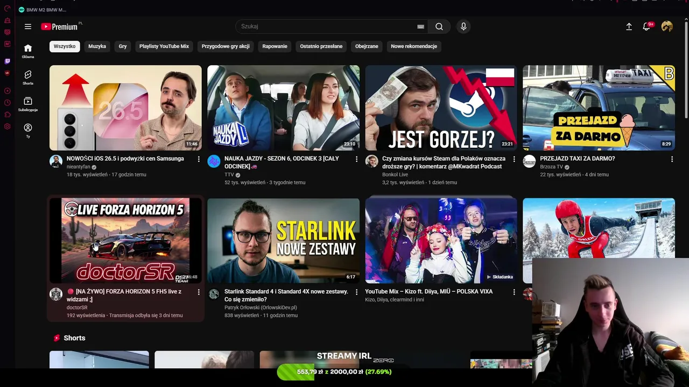The image size is (689, 387).
Task: Open NOWOŚCI iOS 26.5 video thumbnail
Action: (125, 108)
